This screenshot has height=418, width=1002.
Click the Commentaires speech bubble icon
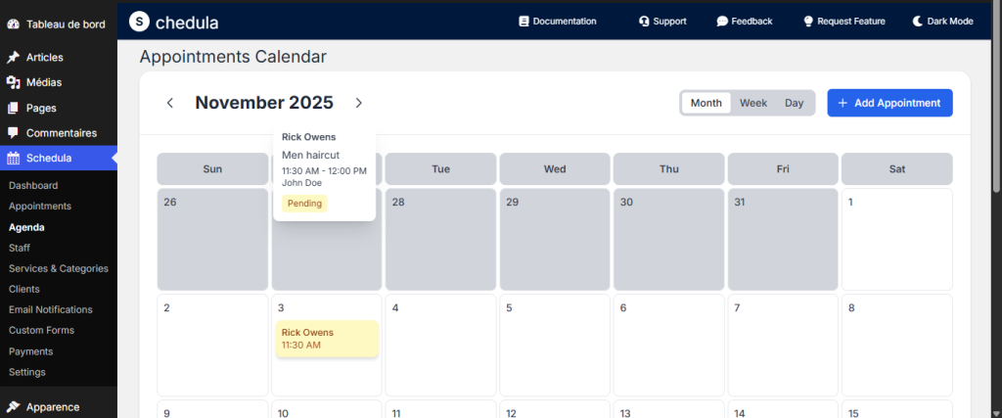point(14,133)
